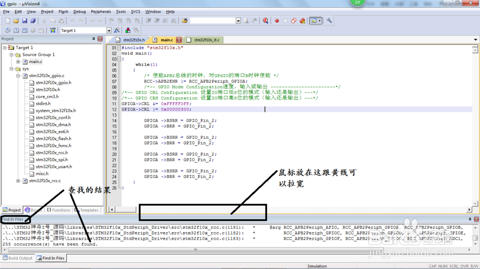Screen dimensions: 480x269
Task: Click the Cut scissors icon
Action: [x=44, y=21]
